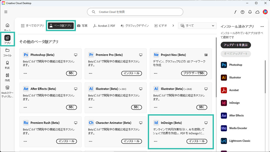Open the installed apps panel more options menu

(x=262, y=26)
